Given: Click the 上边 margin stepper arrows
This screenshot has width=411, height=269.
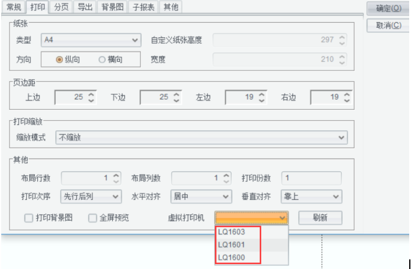Looking at the screenshot, I should pyautogui.click(x=92, y=97).
